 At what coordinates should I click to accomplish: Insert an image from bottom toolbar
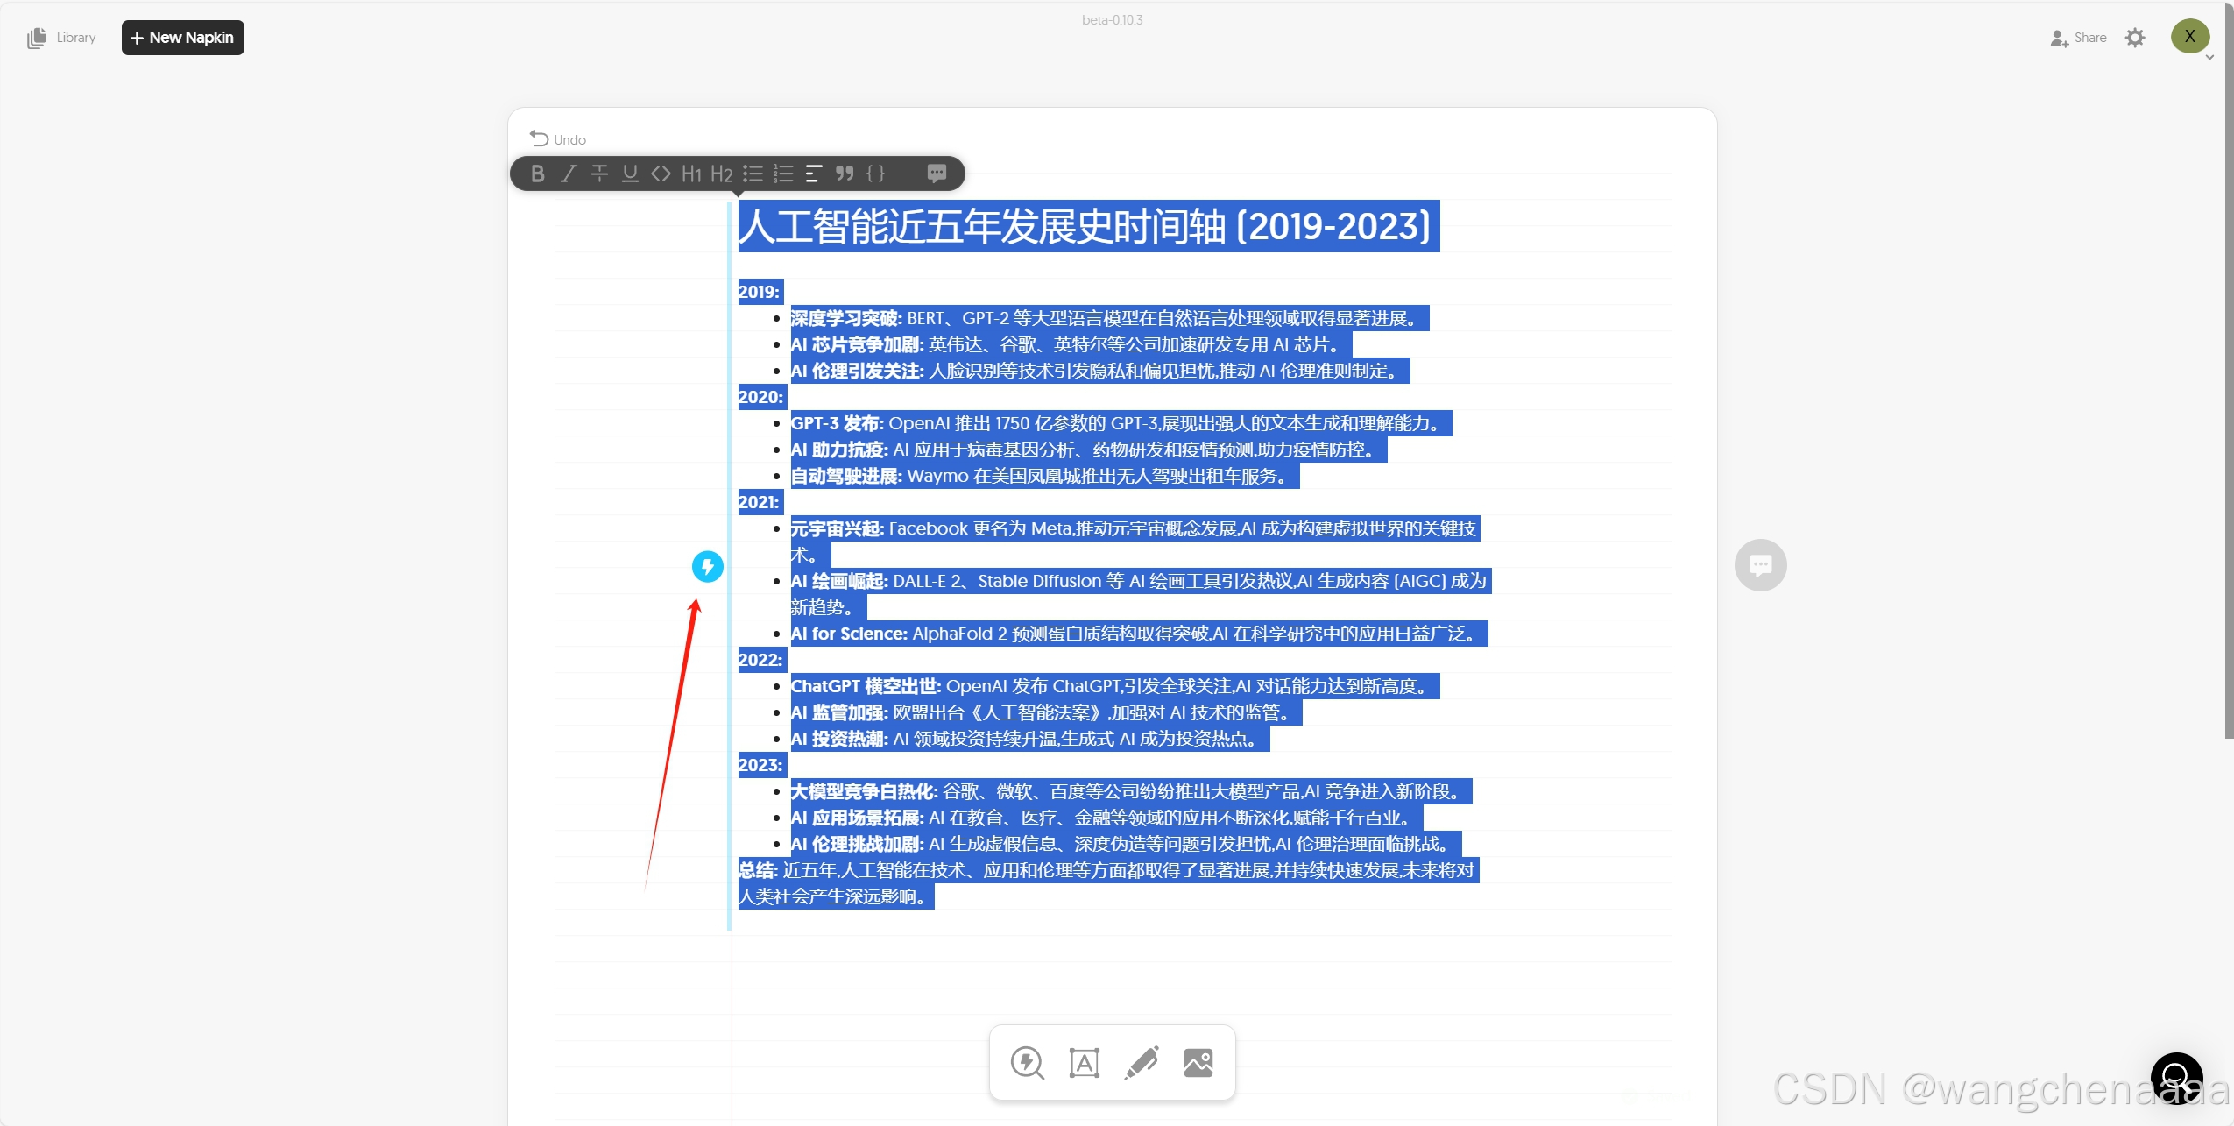click(x=1198, y=1063)
